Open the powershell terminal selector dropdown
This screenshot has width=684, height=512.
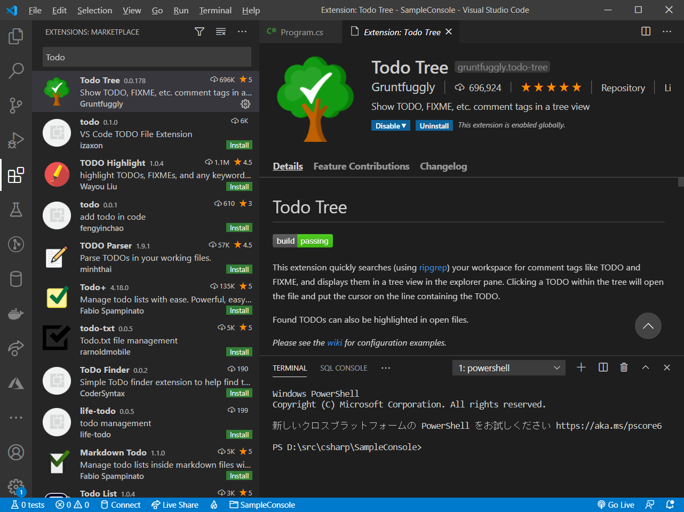coord(509,368)
